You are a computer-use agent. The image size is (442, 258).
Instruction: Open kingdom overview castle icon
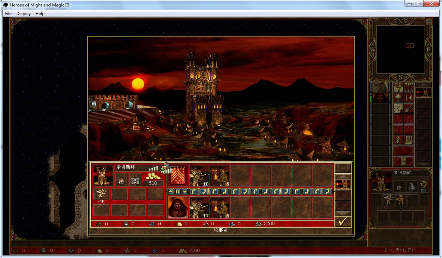[399, 87]
